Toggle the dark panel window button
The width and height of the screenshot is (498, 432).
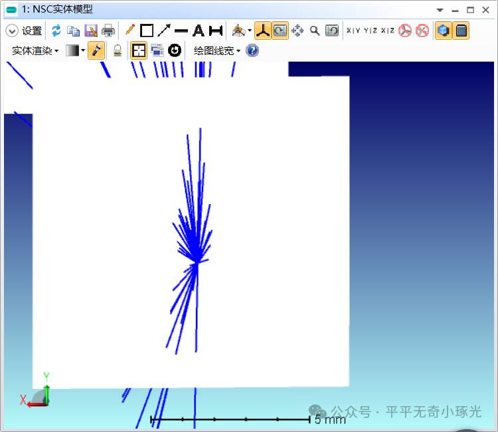[x=461, y=30]
